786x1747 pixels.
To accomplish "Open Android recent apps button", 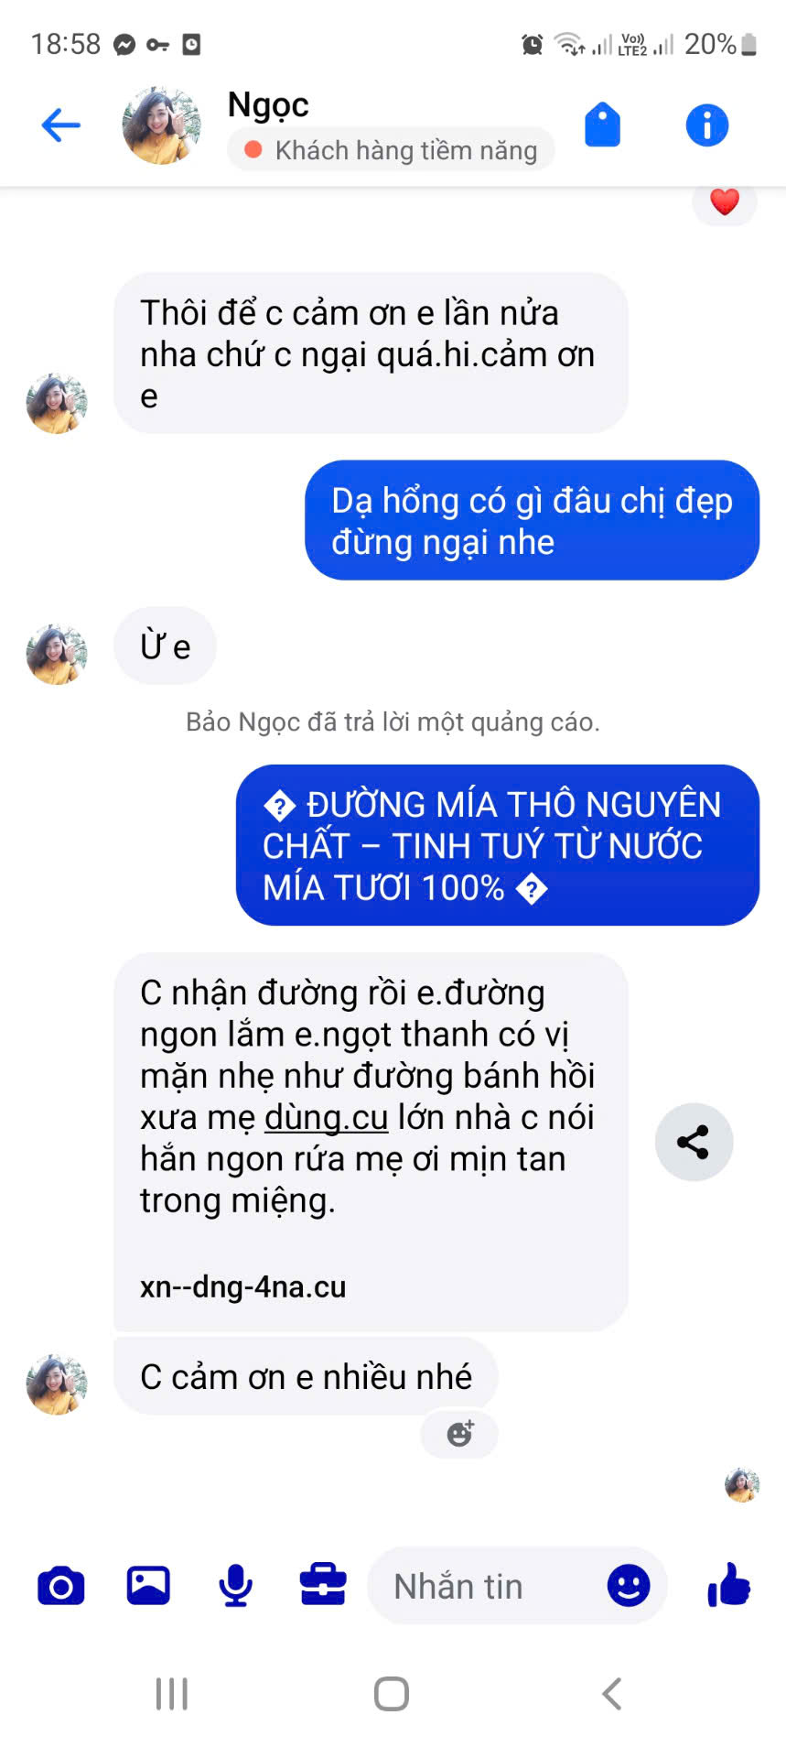I will tap(172, 1694).
